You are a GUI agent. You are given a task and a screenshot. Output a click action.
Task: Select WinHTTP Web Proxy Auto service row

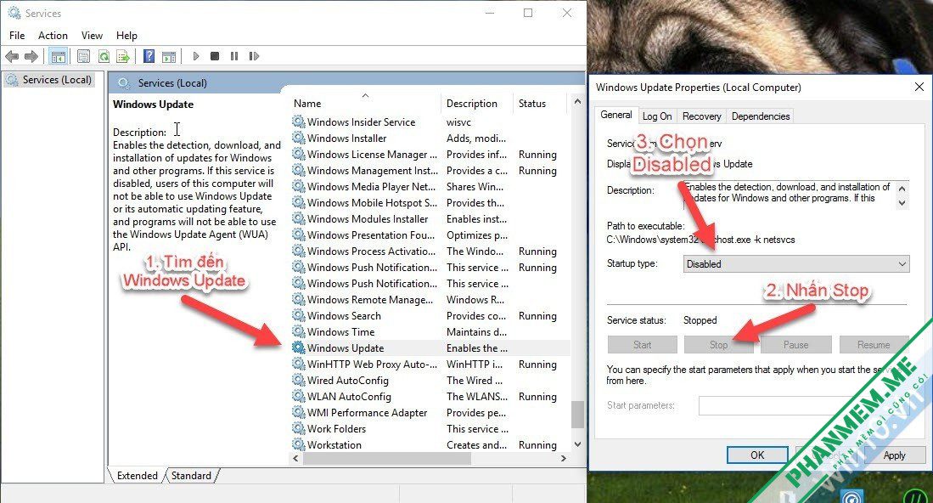point(430,364)
